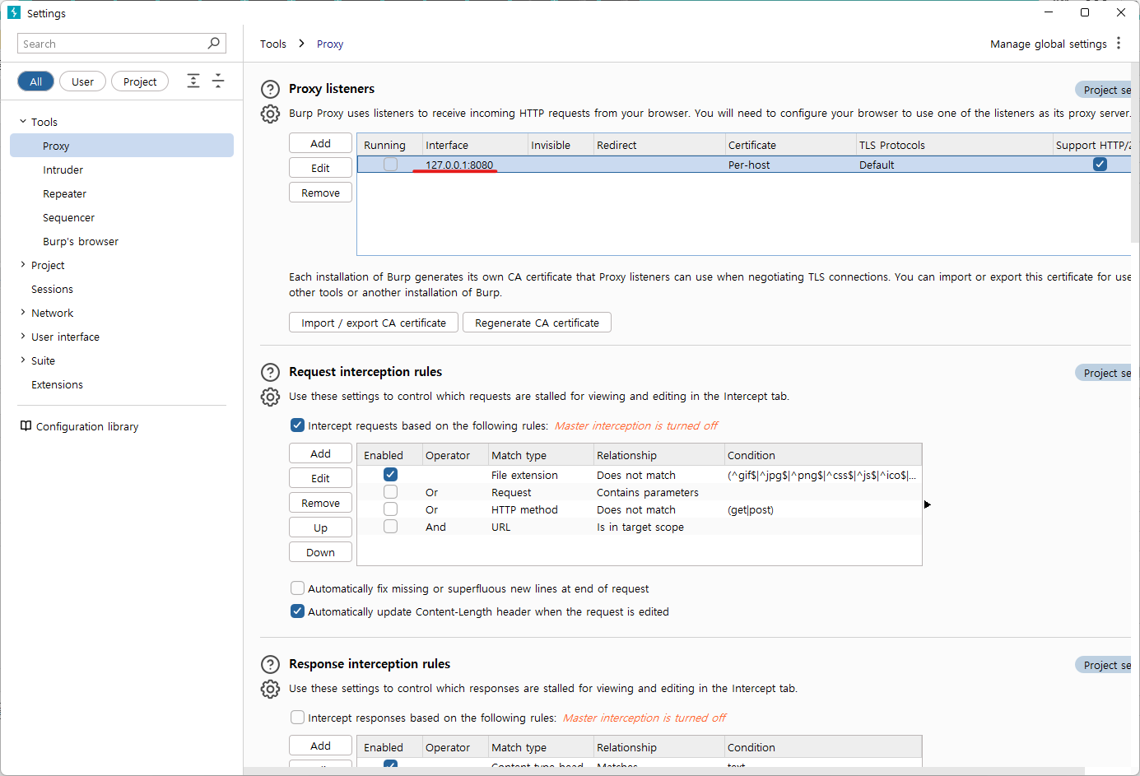Toggle the Support HTTP/2 checkbox for the listener
This screenshot has height=776, width=1140.
(1100, 165)
